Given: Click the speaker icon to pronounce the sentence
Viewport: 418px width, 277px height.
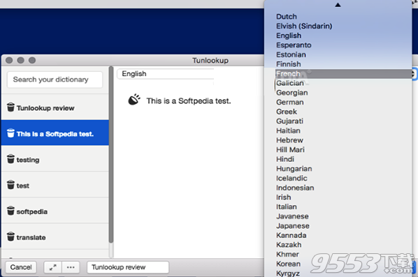Looking at the screenshot, I should pos(134,100).
